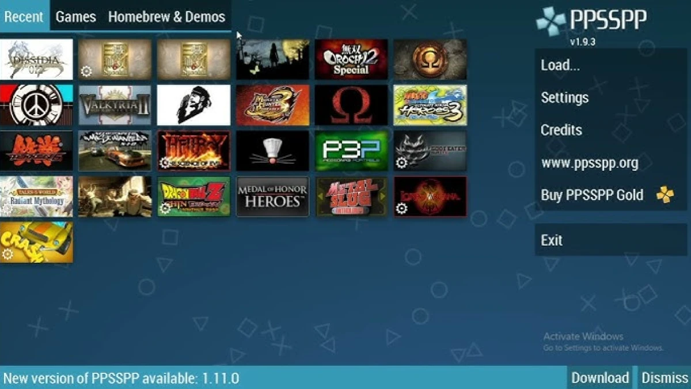This screenshot has height=389, width=691.
Task: Launch Valkyria II game
Action: pyautogui.click(x=115, y=105)
